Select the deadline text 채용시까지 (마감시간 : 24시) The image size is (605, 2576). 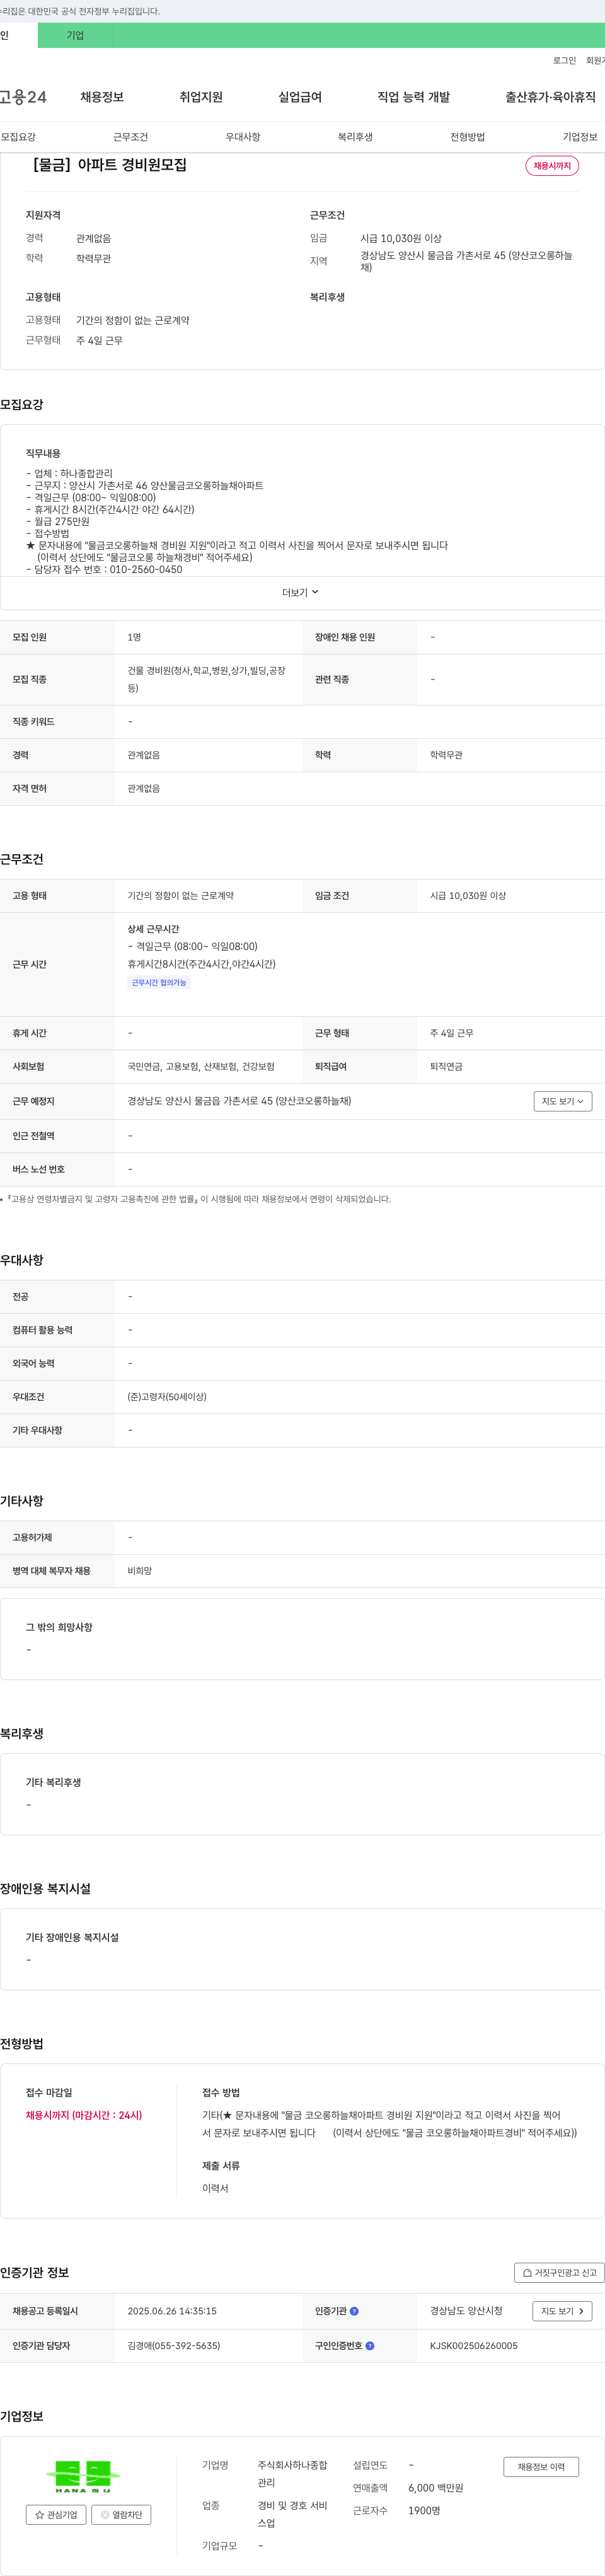pyautogui.click(x=84, y=2115)
